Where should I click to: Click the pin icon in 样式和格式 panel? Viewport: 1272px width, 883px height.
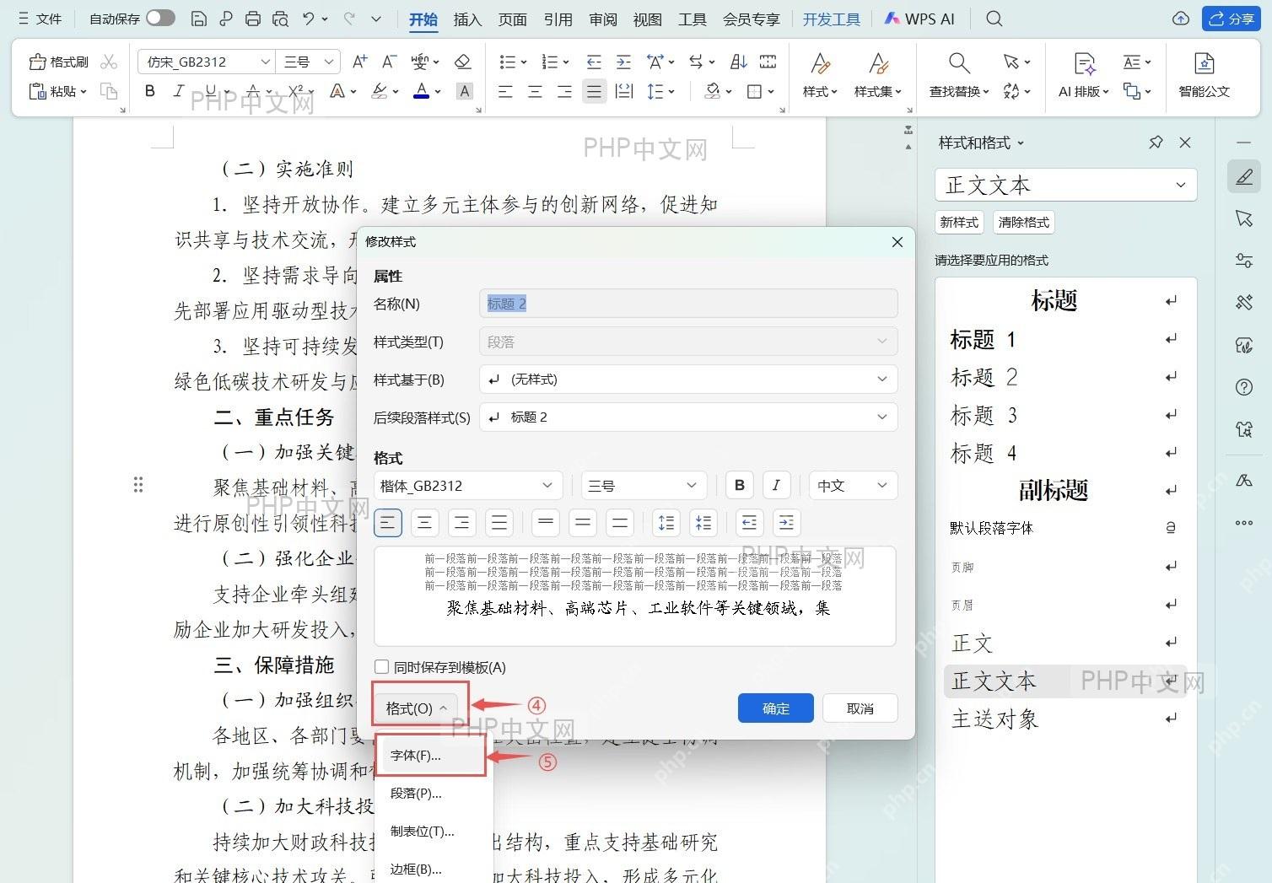click(1156, 143)
